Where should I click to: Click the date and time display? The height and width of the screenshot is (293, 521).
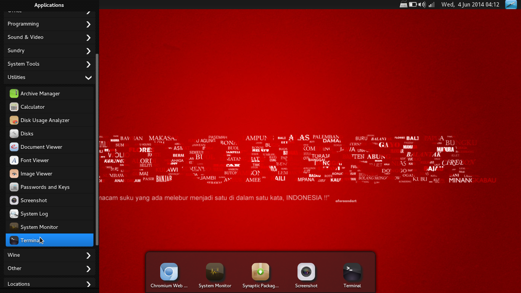click(x=470, y=5)
